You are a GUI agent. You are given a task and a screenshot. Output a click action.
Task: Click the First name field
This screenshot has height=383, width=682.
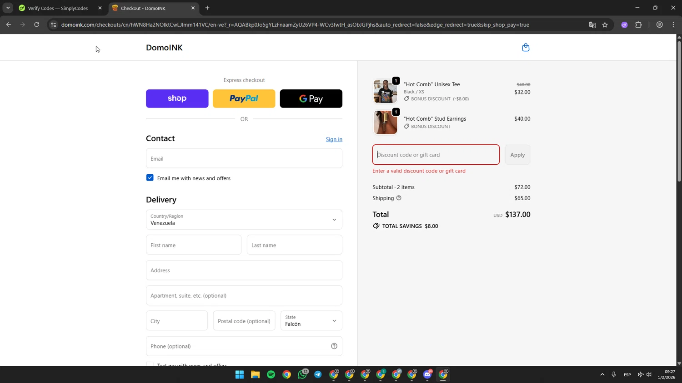pos(194,245)
